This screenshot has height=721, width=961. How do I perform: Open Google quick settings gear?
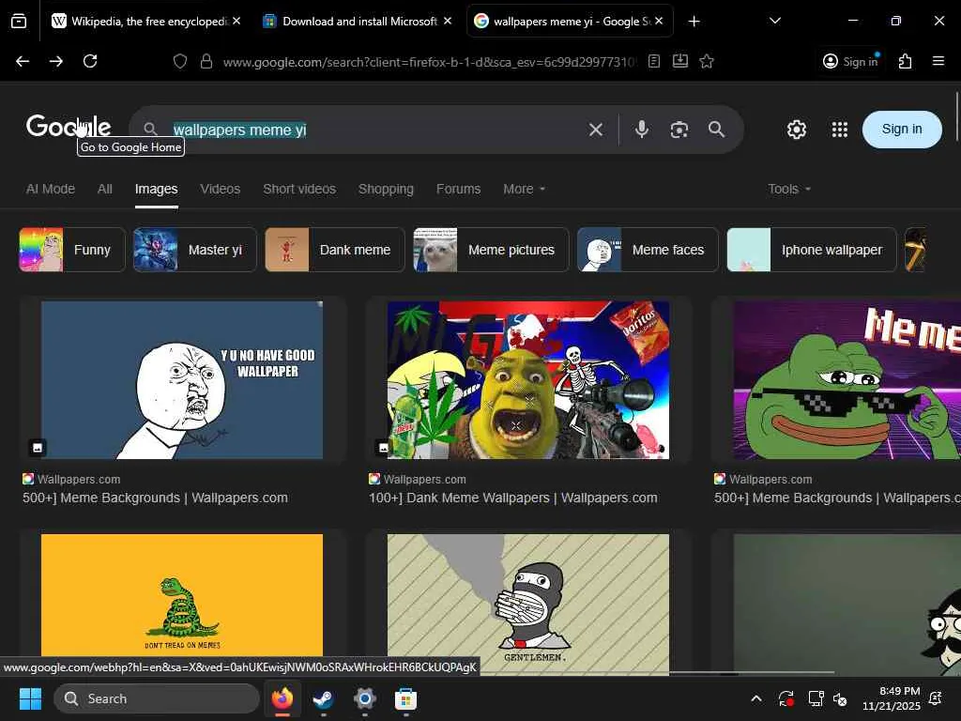[x=796, y=130]
